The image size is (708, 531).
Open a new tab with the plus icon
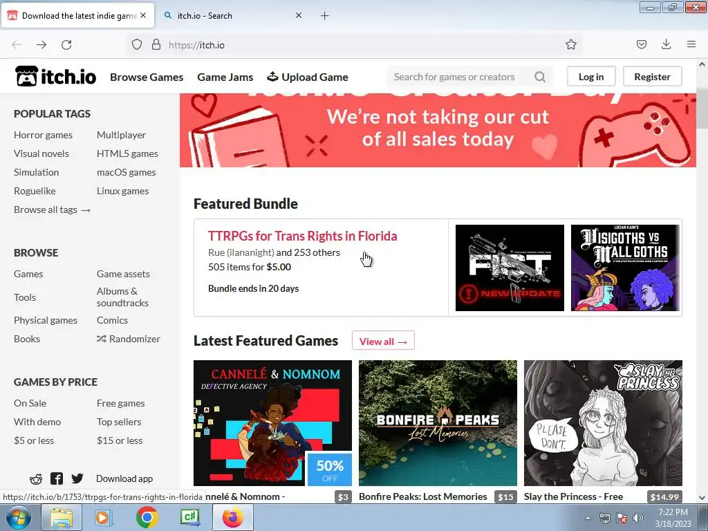click(x=325, y=16)
